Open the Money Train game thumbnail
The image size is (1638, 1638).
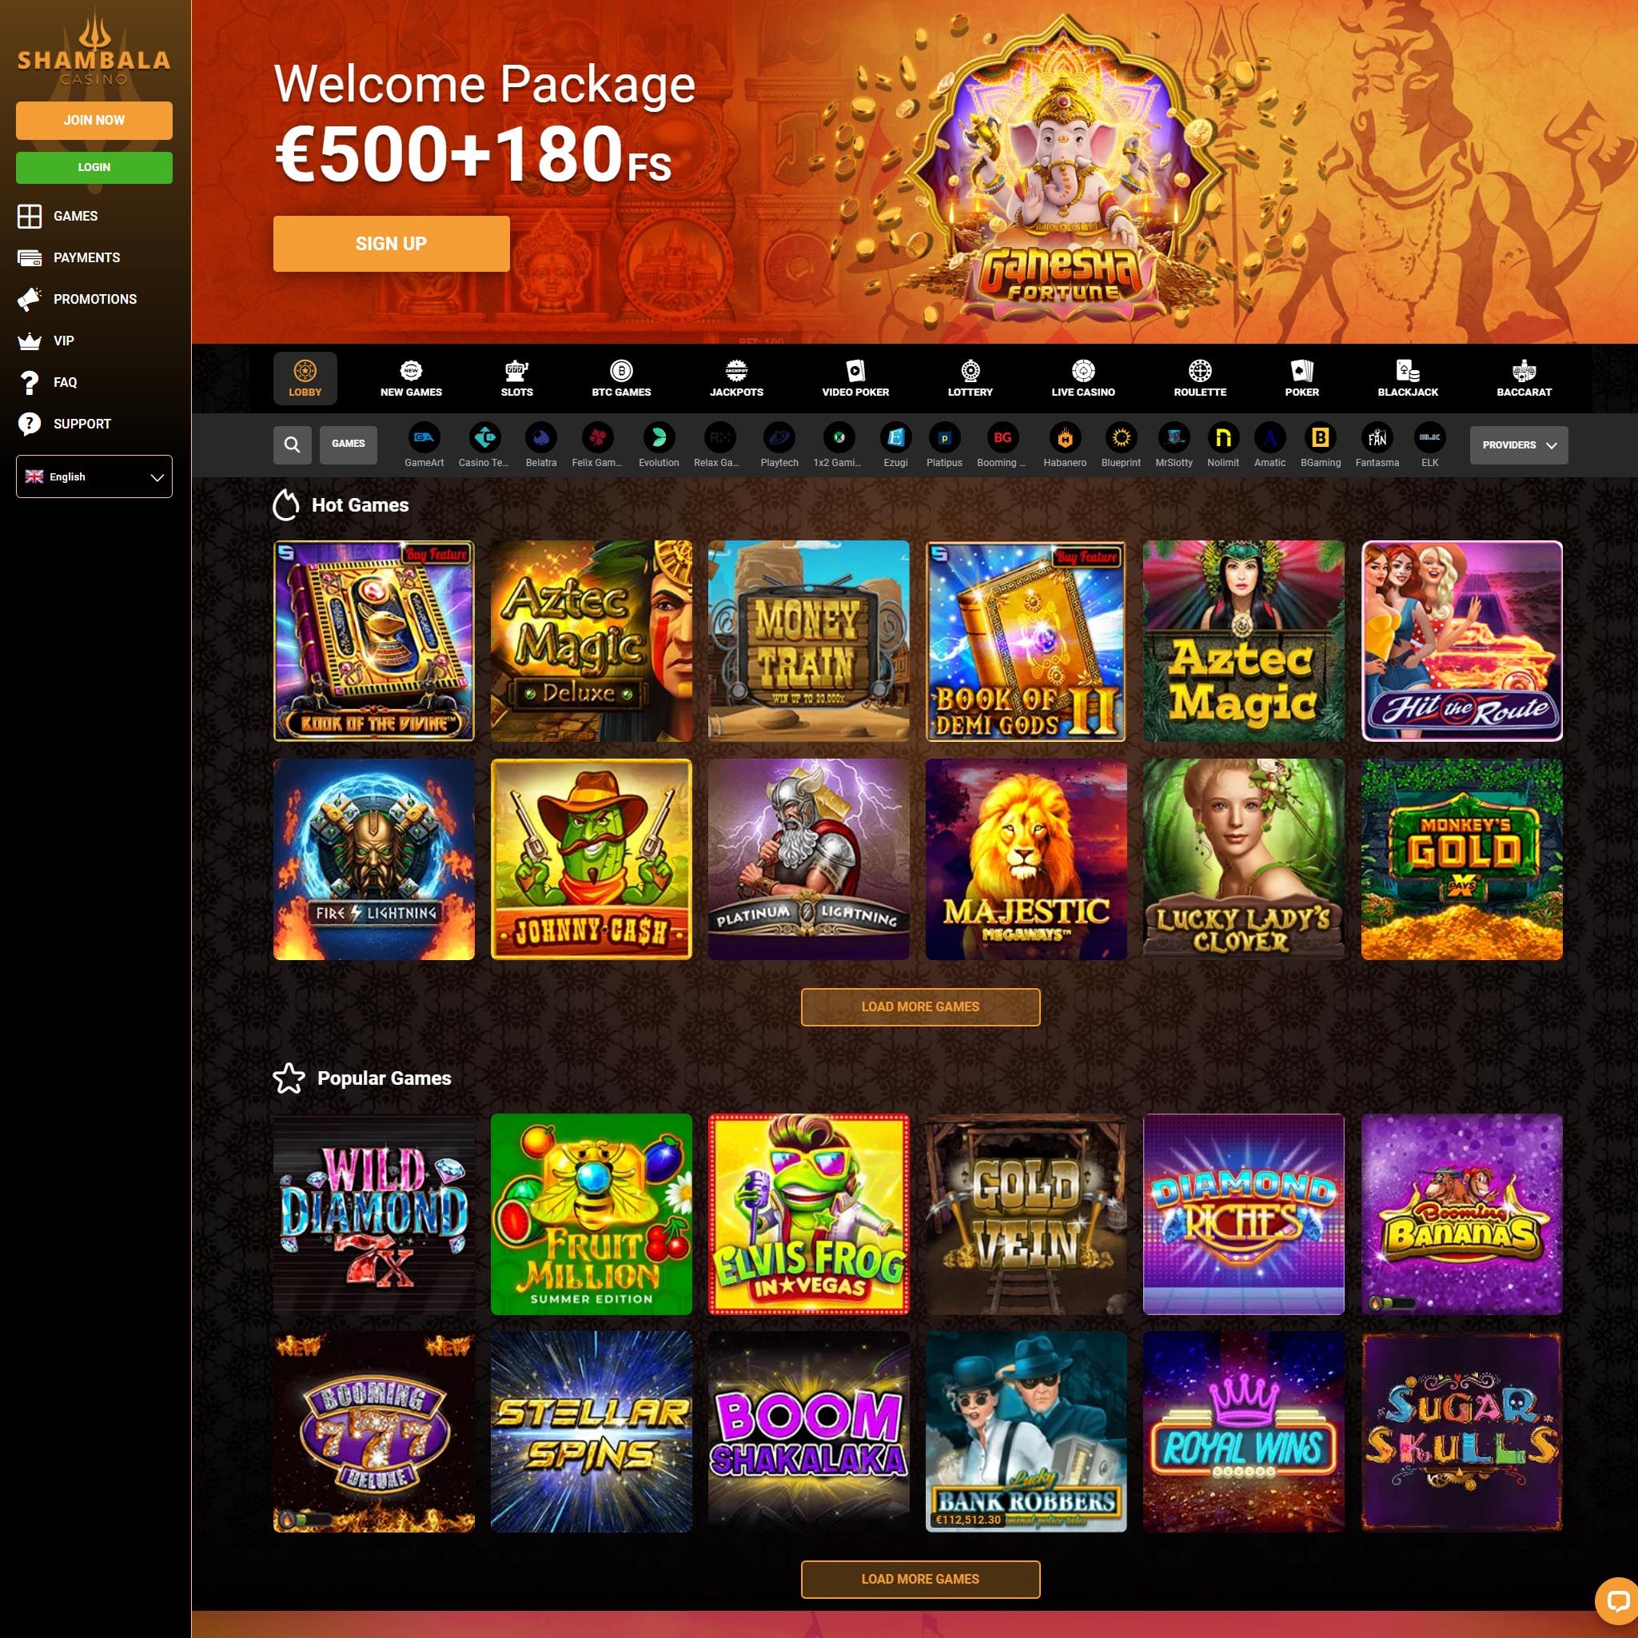[808, 640]
